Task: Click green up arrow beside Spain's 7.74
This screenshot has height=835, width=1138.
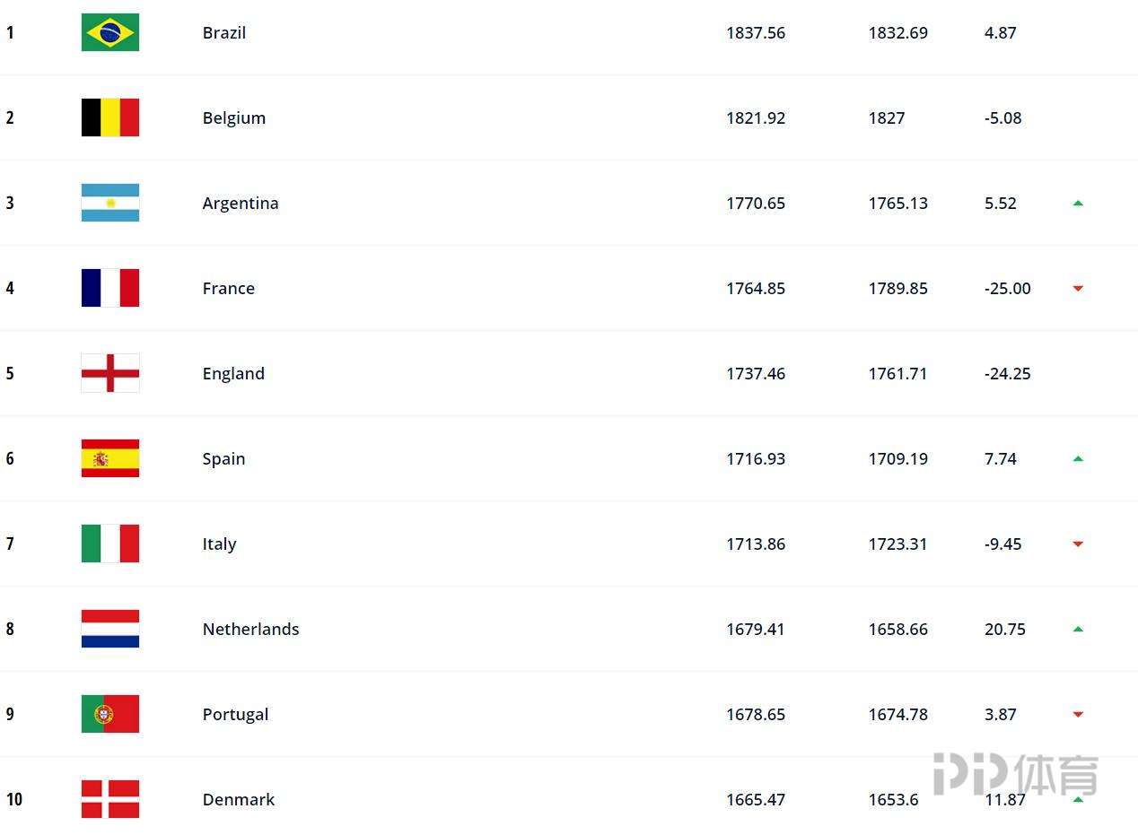Action: click(1078, 459)
